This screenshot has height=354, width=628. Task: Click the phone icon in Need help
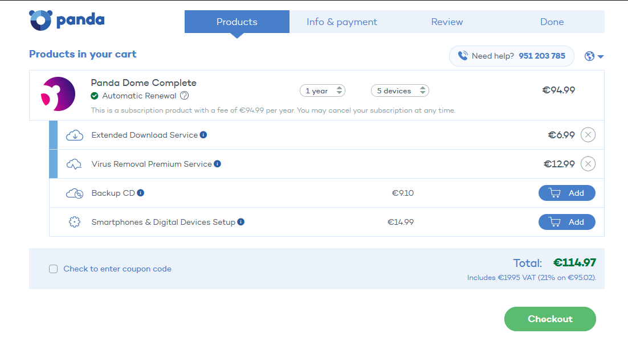463,56
